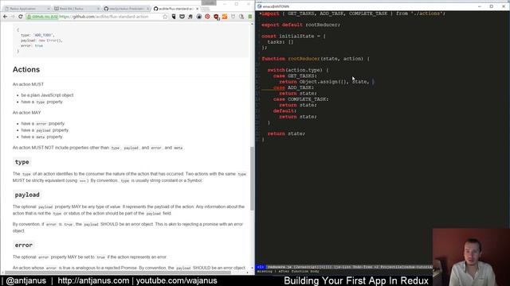Image resolution: width=510 pixels, height=286 pixels.
Task: Click the horizontal scrollbar in the browser
Action: (118, 272)
